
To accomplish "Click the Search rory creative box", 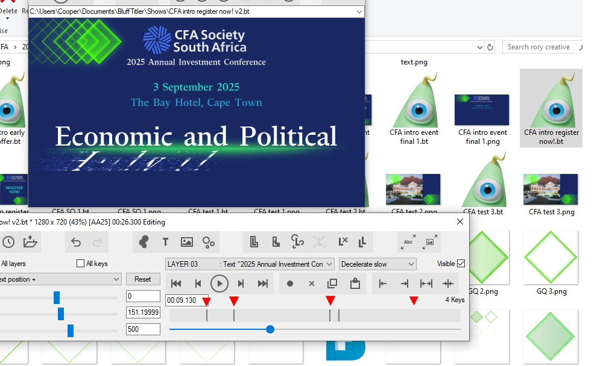I will (542, 47).
